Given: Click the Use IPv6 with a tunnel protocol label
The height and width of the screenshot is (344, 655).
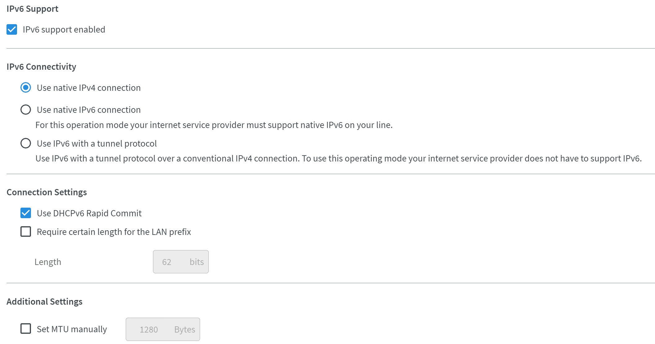Looking at the screenshot, I should 97,143.
